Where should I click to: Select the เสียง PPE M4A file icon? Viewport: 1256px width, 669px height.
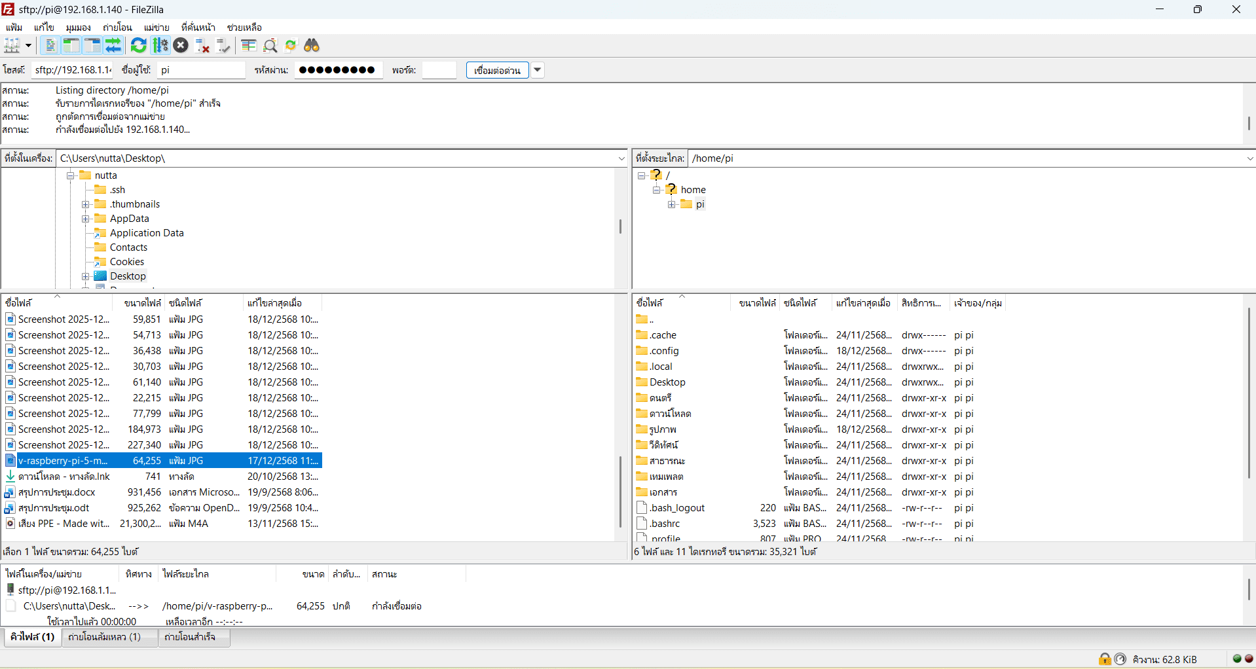click(10, 524)
